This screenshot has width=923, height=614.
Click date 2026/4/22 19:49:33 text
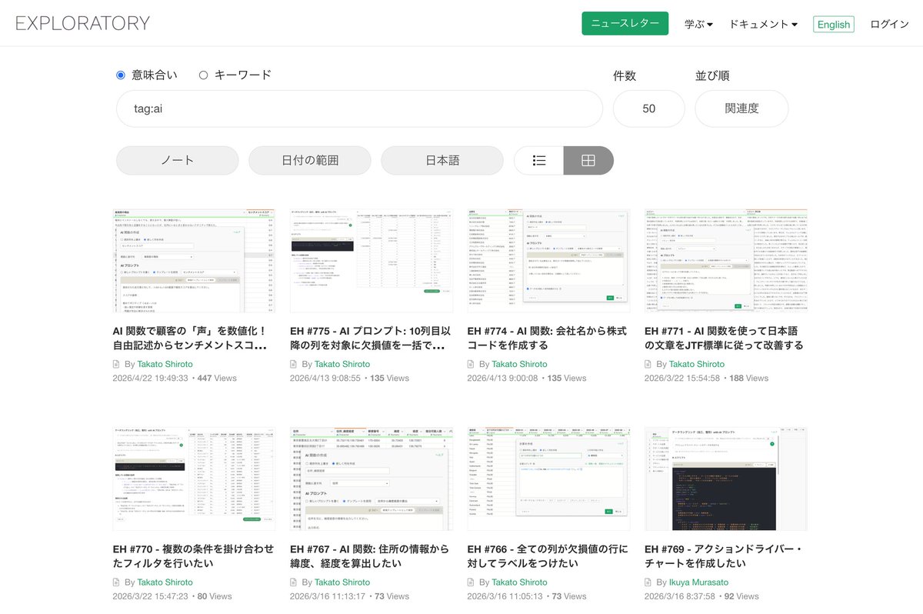pyautogui.click(x=150, y=378)
